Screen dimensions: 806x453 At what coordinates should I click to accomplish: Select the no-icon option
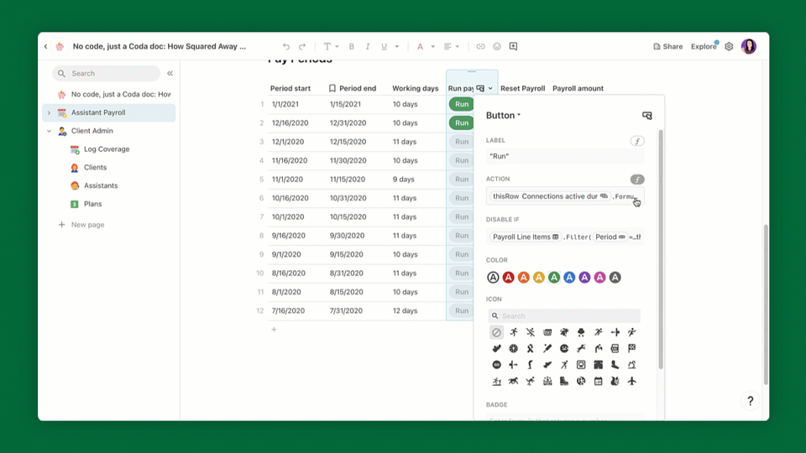tap(496, 332)
